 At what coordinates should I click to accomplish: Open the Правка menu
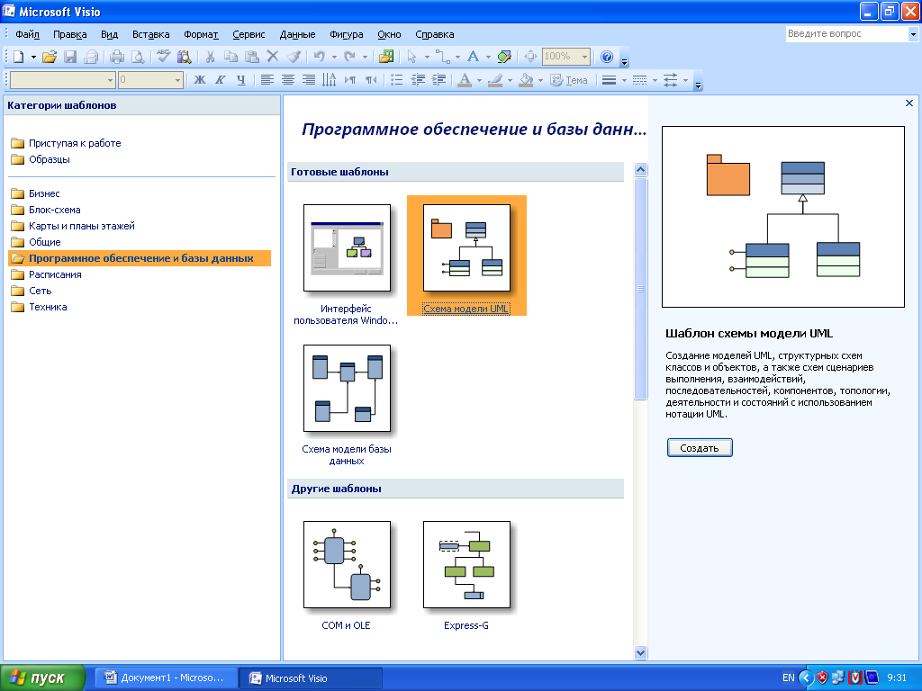(70, 35)
